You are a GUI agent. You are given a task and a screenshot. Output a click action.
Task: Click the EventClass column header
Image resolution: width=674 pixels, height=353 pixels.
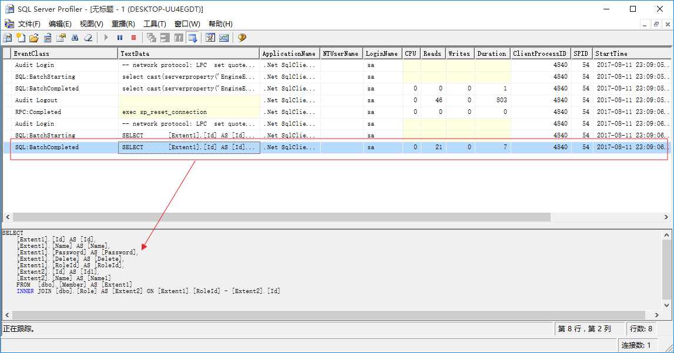[x=64, y=53]
